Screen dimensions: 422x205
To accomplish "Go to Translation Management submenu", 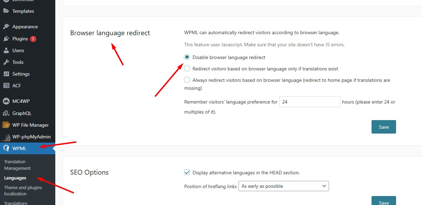I will pos(17,165).
